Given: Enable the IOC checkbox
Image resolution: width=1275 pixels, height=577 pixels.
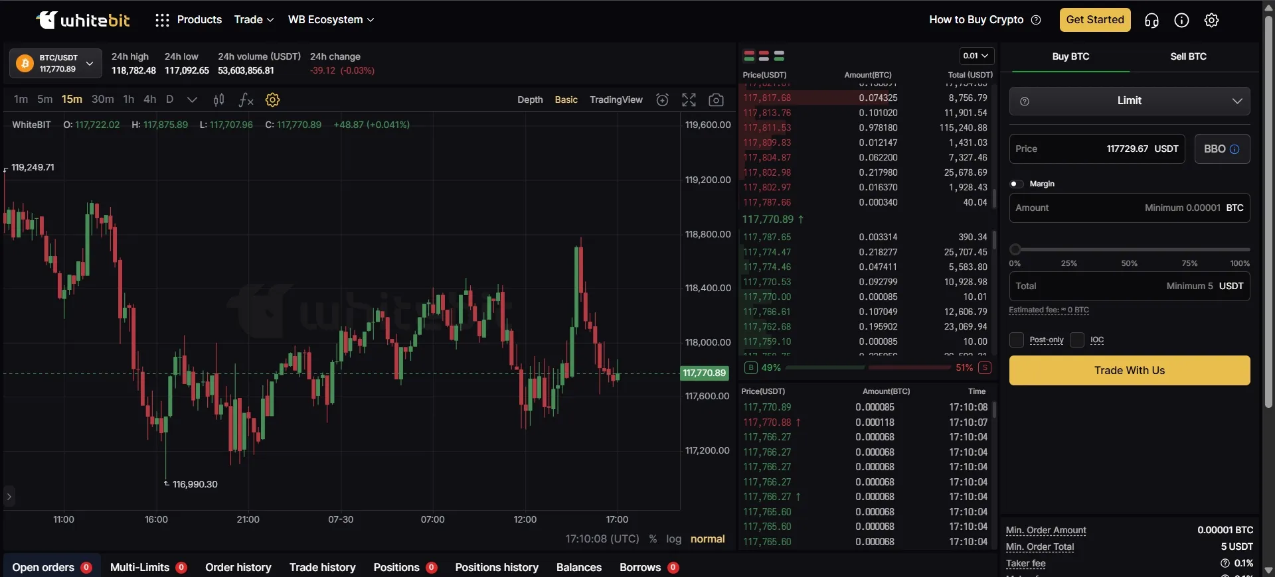Looking at the screenshot, I should click(x=1077, y=340).
